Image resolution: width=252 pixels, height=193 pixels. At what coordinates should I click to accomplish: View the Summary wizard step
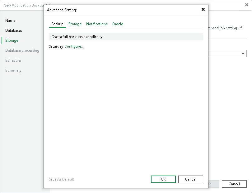click(13, 70)
